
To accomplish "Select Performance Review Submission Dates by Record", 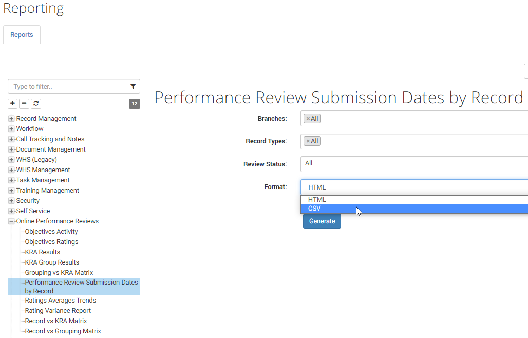I will pyautogui.click(x=81, y=287).
